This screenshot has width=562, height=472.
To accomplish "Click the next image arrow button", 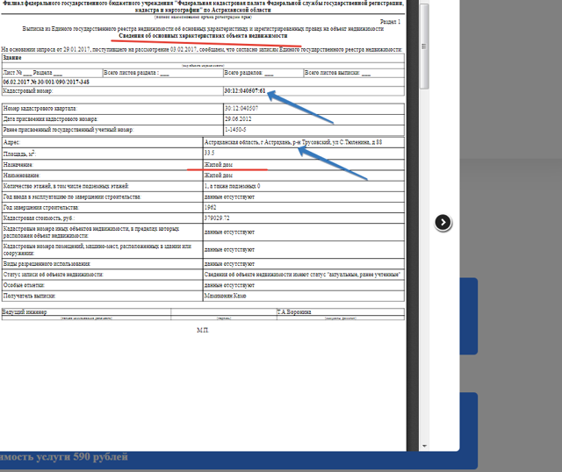I will [443, 222].
